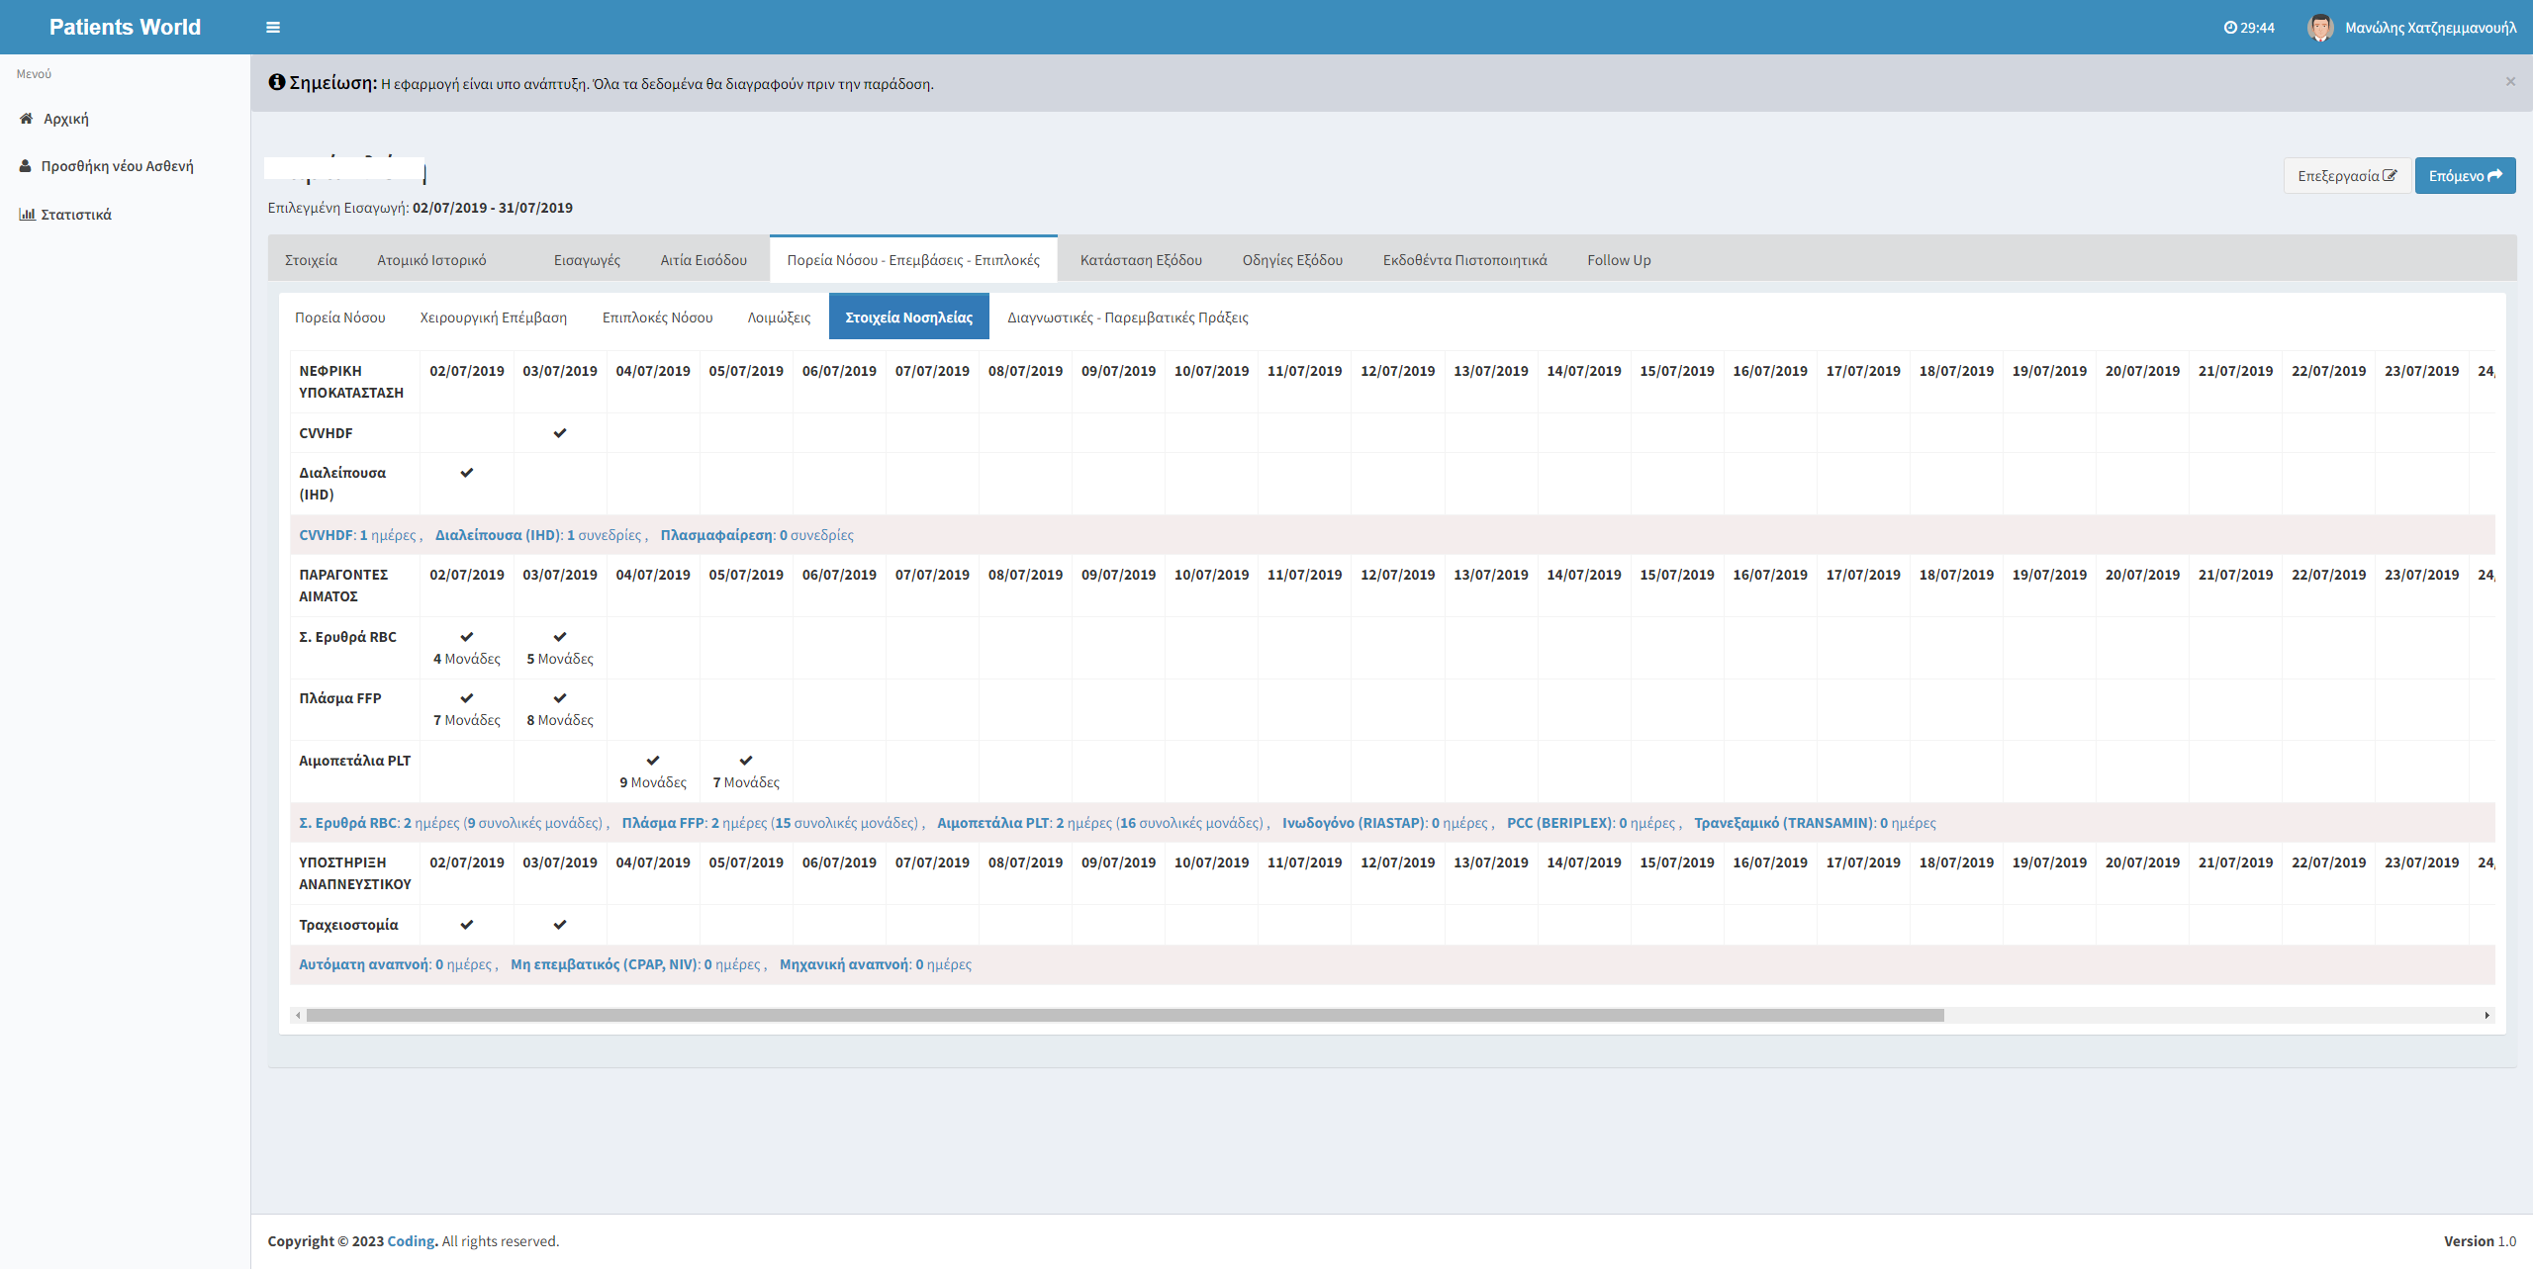
Task: Click the home icon beside Αρχική
Action: point(27,119)
